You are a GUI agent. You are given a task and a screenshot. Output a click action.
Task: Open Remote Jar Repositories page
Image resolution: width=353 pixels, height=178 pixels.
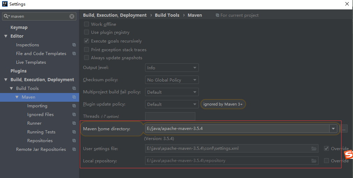click(41, 149)
